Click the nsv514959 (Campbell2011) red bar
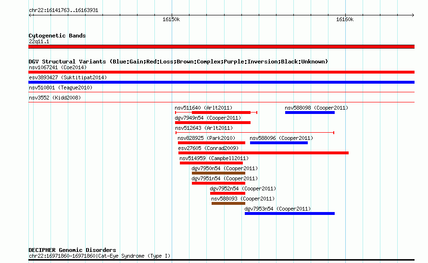Viewport: 428px width, 263px height. [x=211, y=163]
